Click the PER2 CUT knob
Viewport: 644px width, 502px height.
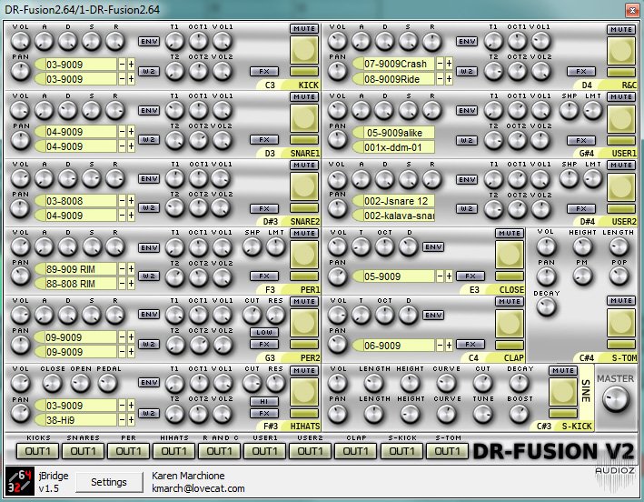252,315
